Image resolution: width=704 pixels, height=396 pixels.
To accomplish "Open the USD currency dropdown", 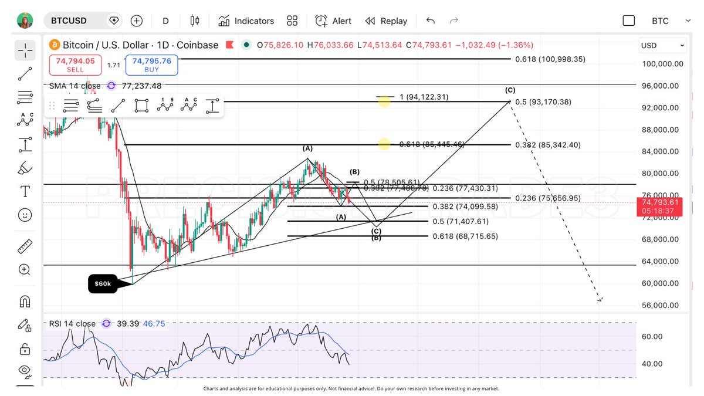I will pyautogui.click(x=663, y=45).
